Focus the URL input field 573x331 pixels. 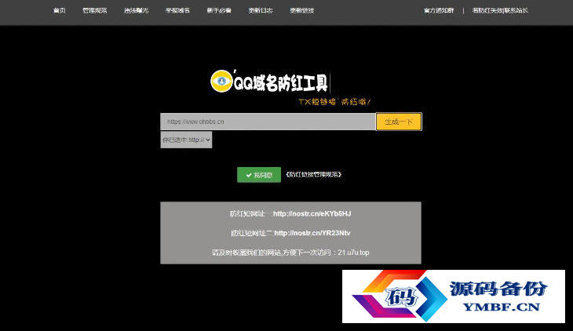pyautogui.click(x=268, y=122)
